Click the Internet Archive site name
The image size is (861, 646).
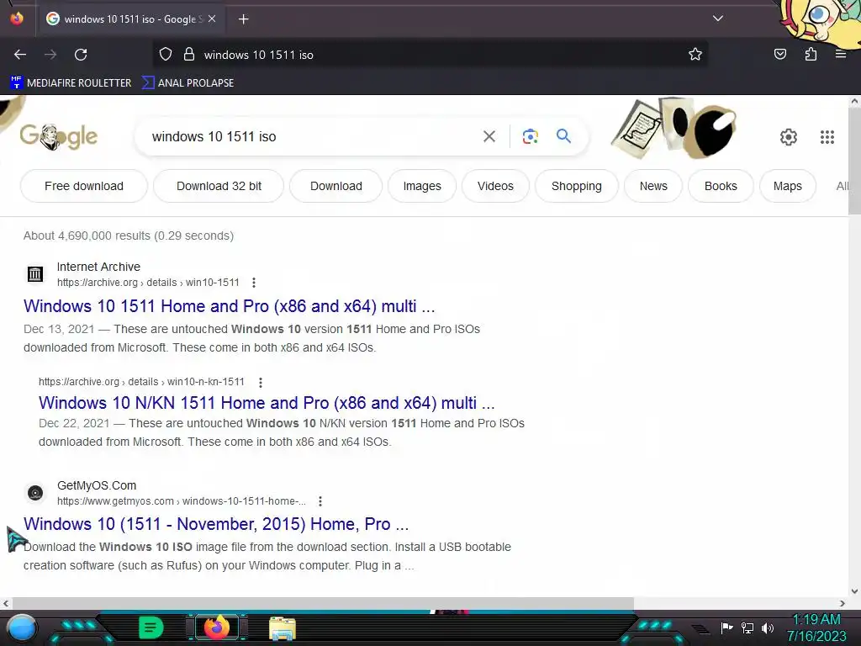coord(99,267)
